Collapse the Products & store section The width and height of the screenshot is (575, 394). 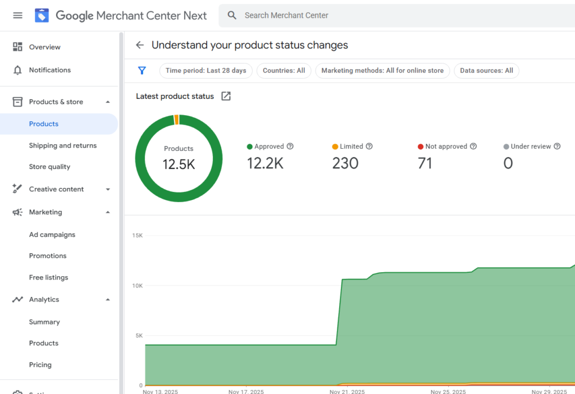coord(108,102)
